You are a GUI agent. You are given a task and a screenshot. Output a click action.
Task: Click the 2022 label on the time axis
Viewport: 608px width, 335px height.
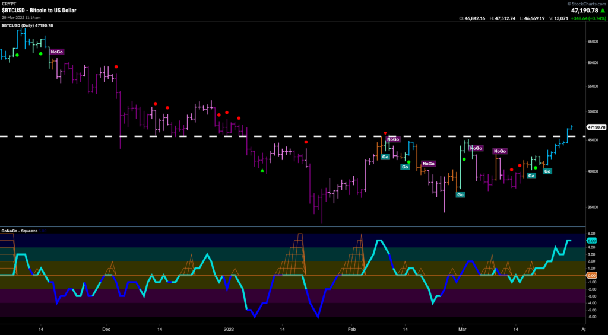[229, 328]
